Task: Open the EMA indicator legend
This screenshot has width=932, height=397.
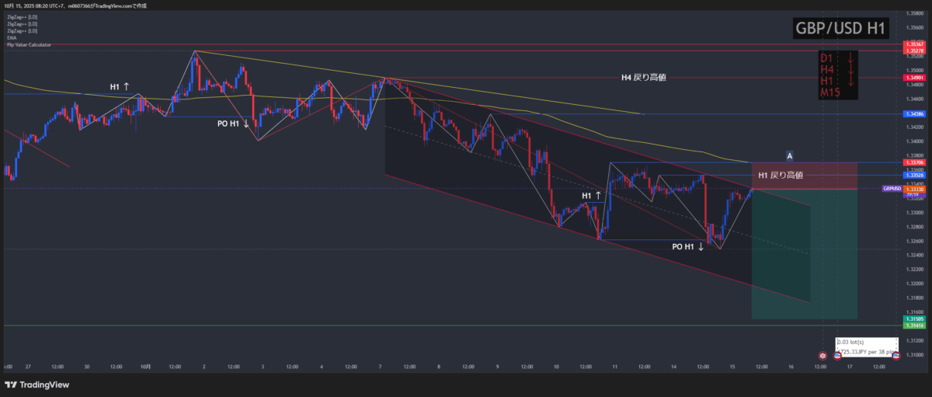Action: pyautogui.click(x=12, y=37)
